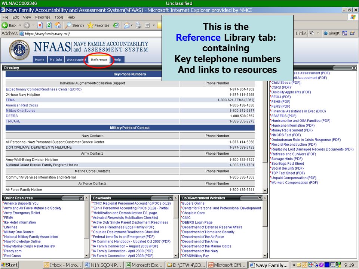The image size is (359, 269).
Task: Open the Edit menu
Action: pos(16,17)
